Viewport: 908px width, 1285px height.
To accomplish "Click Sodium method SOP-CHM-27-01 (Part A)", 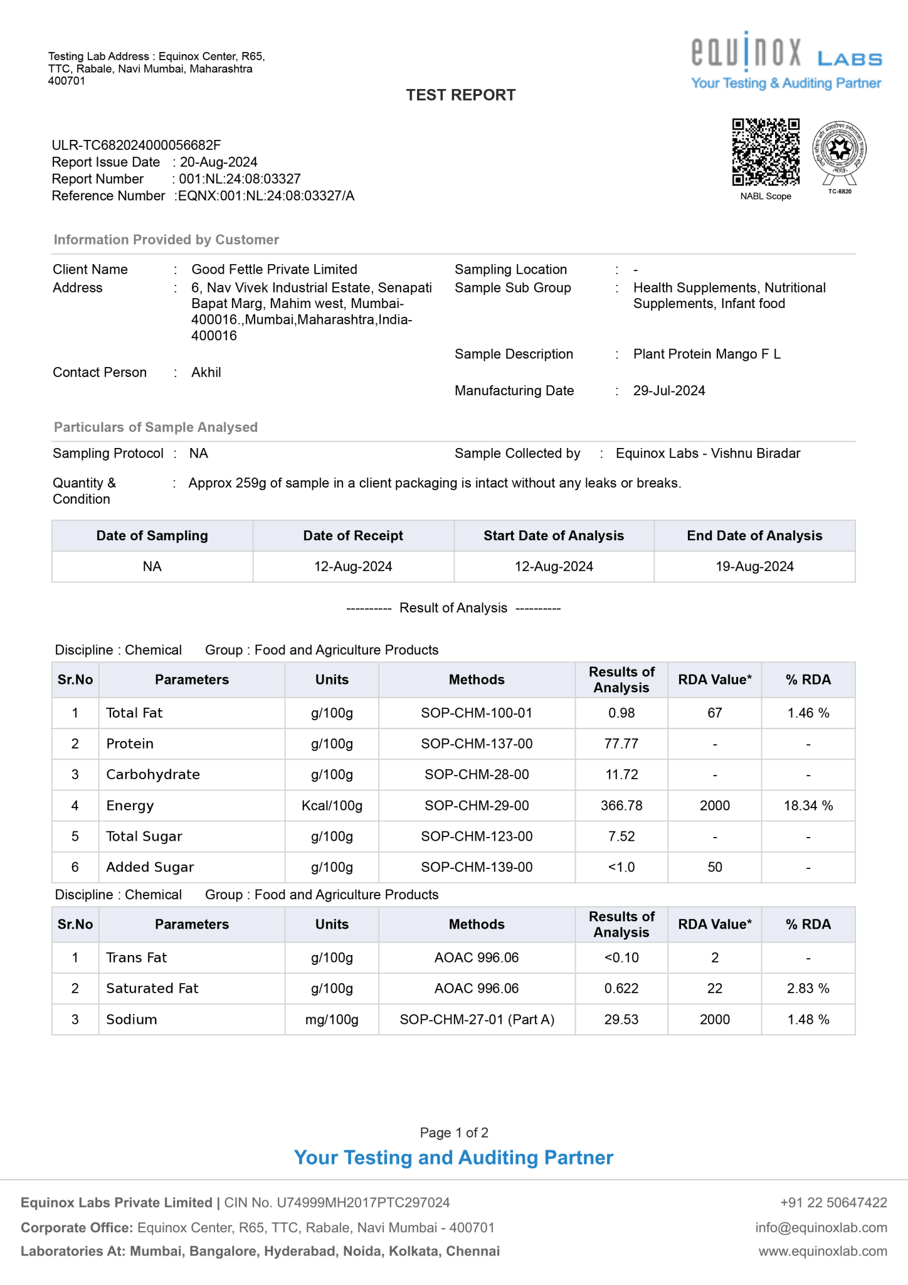I will (477, 1020).
